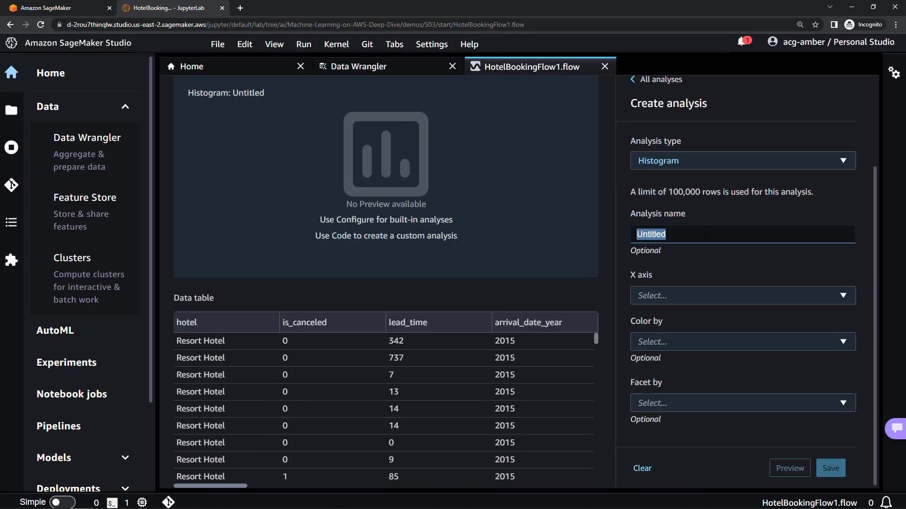906x509 pixels.
Task: Open the X axis Select dropdown
Action: pyautogui.click(x=742, y=296)
